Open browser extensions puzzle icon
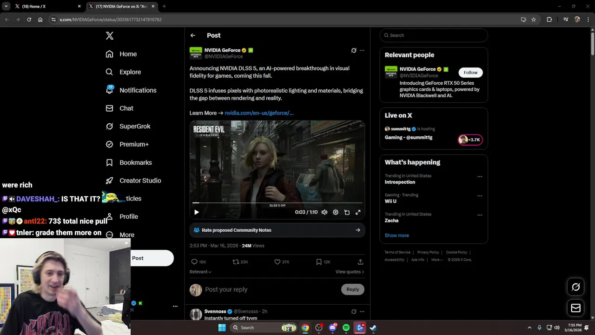Screen dimensions: 595x335 pos(549,20)
